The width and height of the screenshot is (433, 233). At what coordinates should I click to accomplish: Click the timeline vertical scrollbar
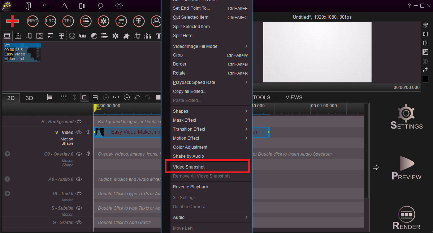click(x=367, y=151)
